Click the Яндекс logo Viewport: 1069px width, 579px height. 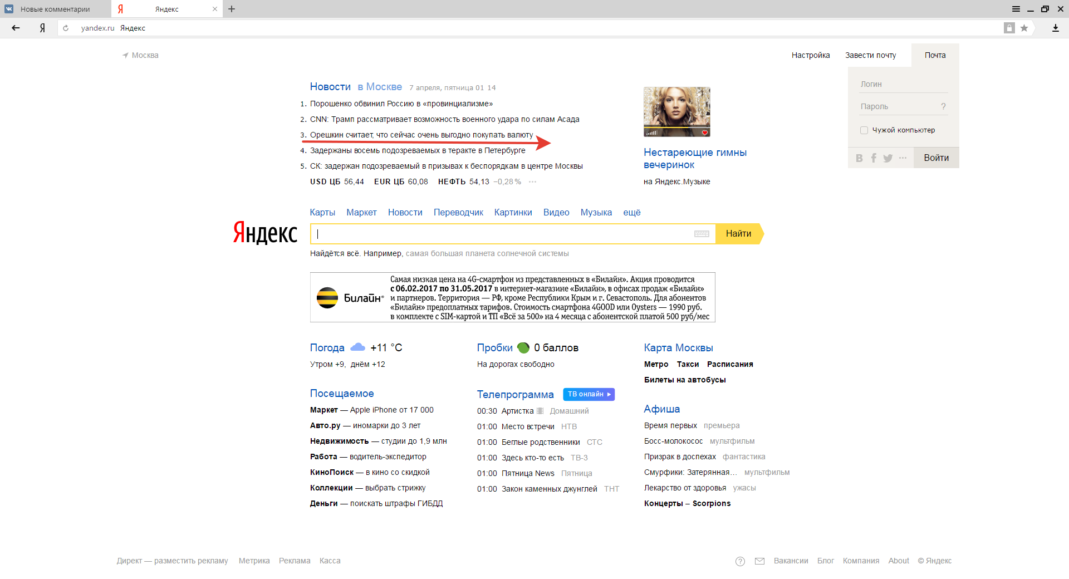[265, 233]
